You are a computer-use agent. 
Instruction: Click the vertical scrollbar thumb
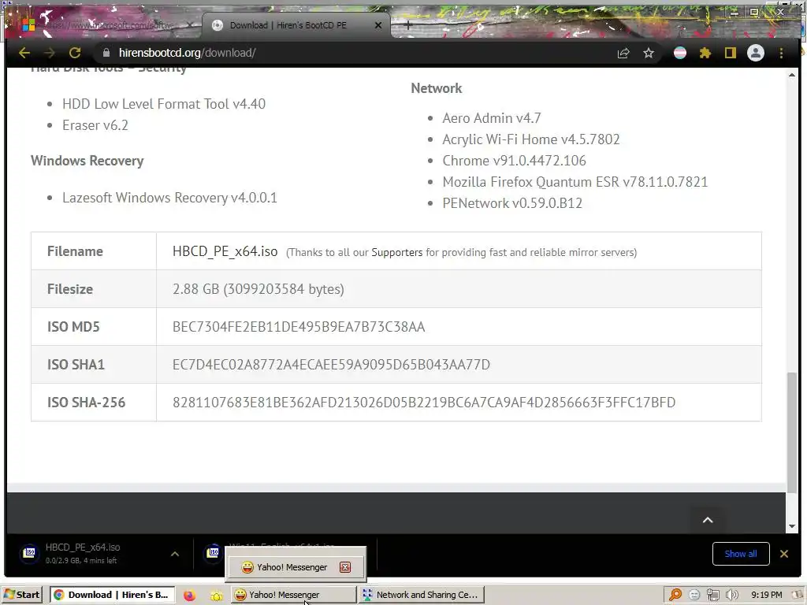point(792,432)
